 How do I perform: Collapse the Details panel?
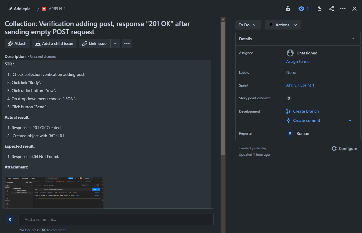(353, 39)
